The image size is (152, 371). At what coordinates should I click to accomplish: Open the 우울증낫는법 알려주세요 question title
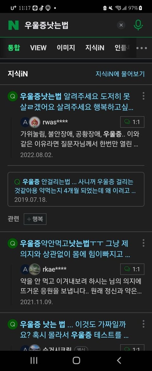76,102
